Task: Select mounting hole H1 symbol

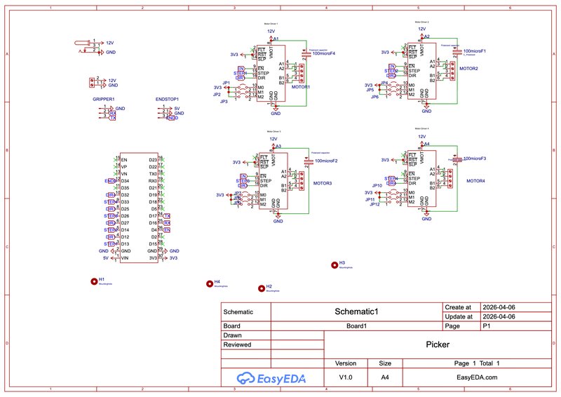Action: (94, 282)
